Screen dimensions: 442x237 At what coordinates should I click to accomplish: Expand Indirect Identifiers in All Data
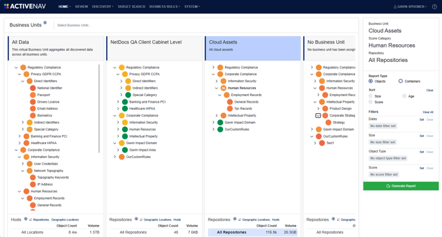tap(23, 122)
